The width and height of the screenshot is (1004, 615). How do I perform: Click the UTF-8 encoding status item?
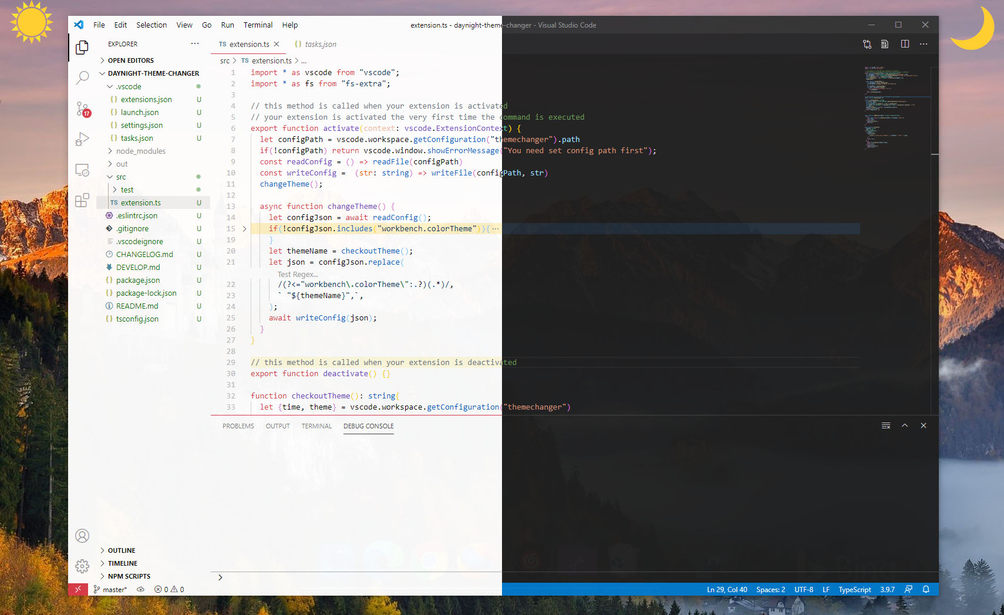[x=804, y=589]
